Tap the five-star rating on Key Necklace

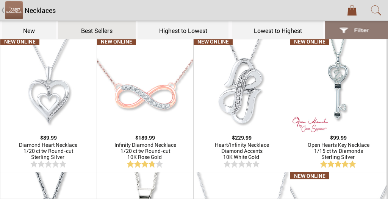[x=338, y=164]
